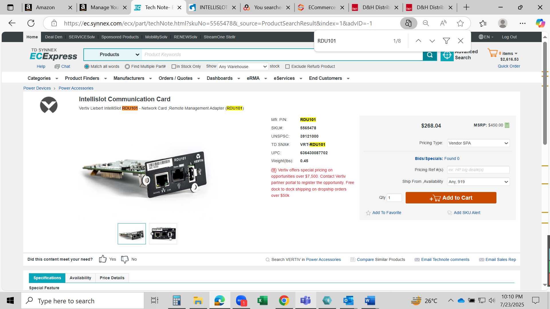Open Pricing Type Vendor SPA dropdown

tap(478, 143)
